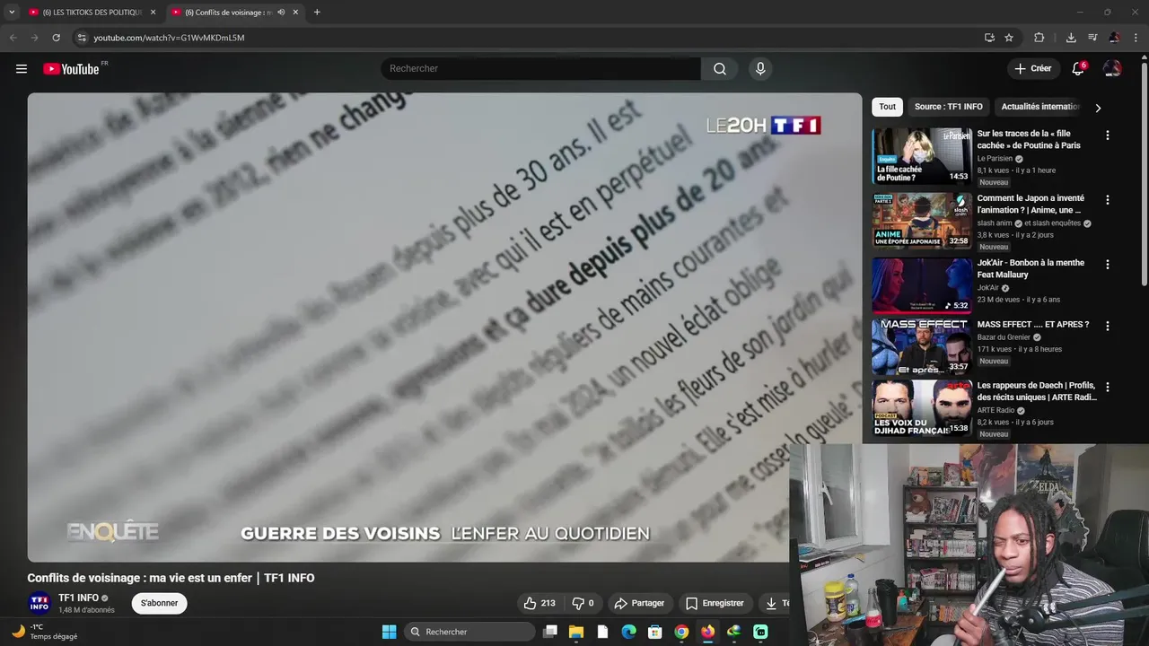The height and width of the screenshot is (646, 1149).
Task: Focus the Rechercher YouTube search field
Action: (540, 69)
